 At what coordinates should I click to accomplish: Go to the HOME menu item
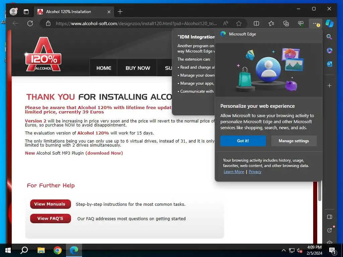(x=104, y=68)
